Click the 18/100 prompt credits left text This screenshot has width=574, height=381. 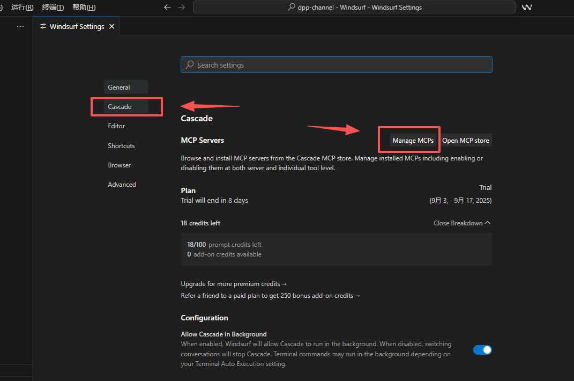pos(224,245)
